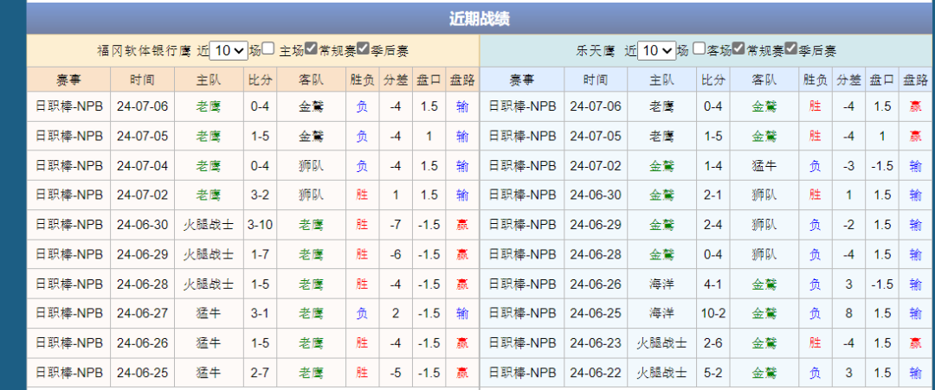Image resolution: width=935 pixels, height=390 pixels.
Task: Select 狮队 in 福冈软体银行鹰 24-07-04 row
Action: (x=312, y=165)
